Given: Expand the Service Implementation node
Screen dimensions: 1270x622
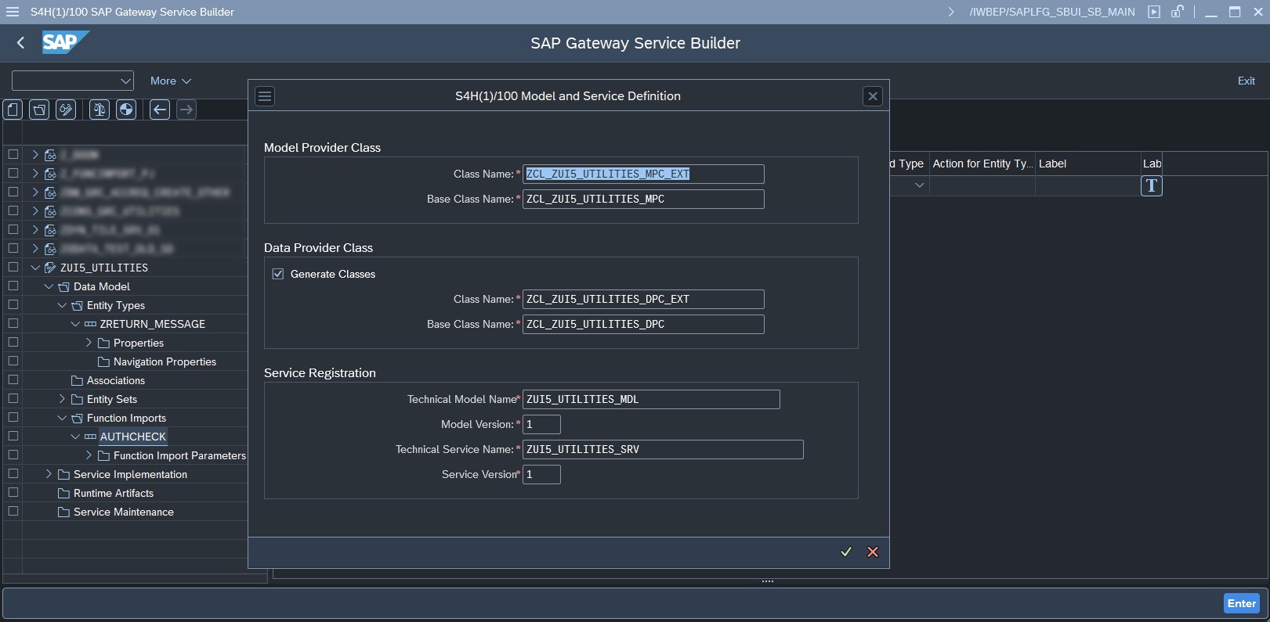Looking at the screenshot, I should click(49, 474).
